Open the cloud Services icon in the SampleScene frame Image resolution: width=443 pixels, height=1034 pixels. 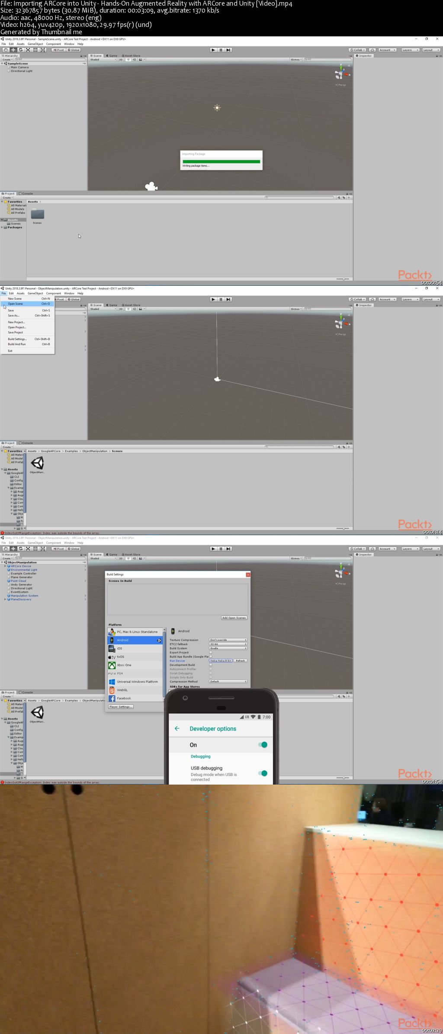pos(372,50)
